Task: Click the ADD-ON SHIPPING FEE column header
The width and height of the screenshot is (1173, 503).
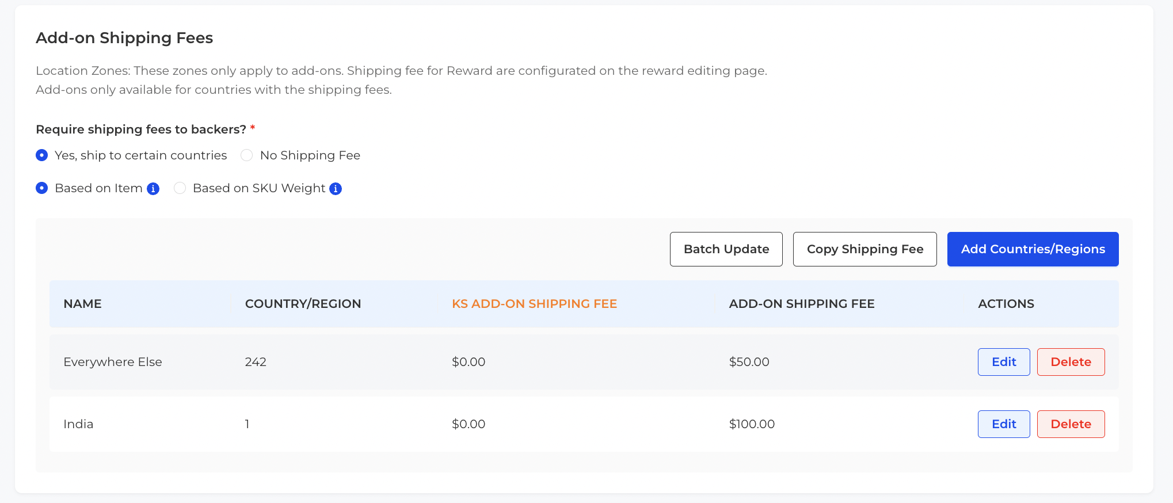Action: pos(802,304)
